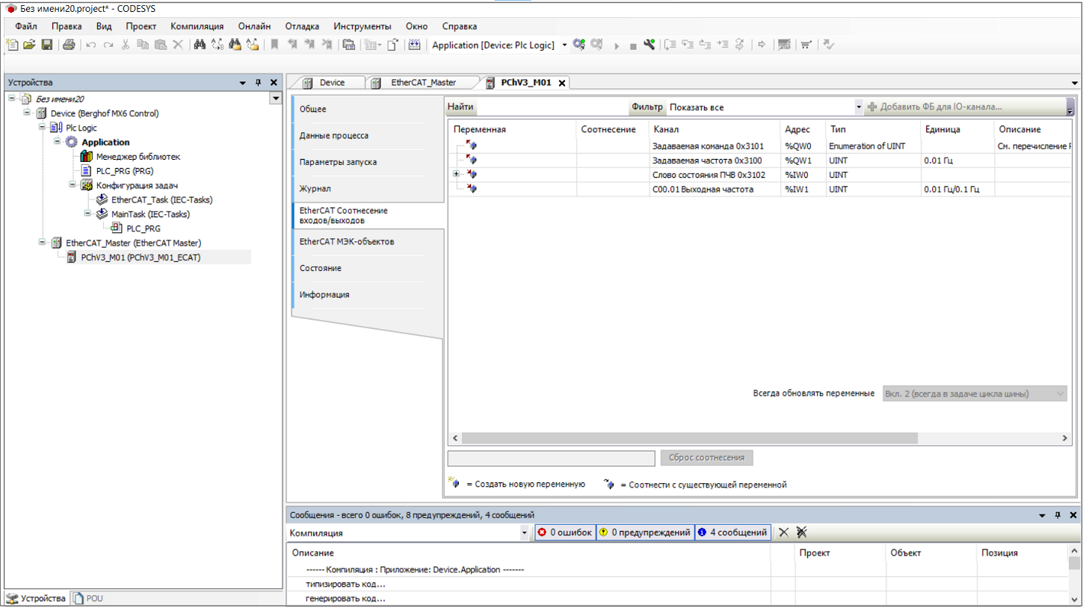Click the Redo arrow in toolbar
1083x607 pixels.
pyautogui.click(x=108, y=45)
